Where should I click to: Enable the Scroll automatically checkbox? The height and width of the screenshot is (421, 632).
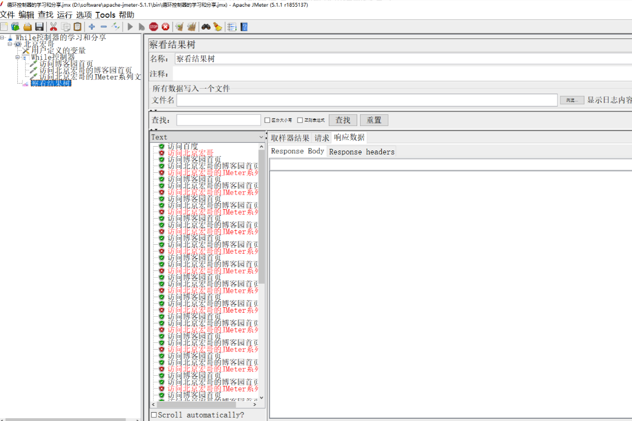[x=154, y=414]
